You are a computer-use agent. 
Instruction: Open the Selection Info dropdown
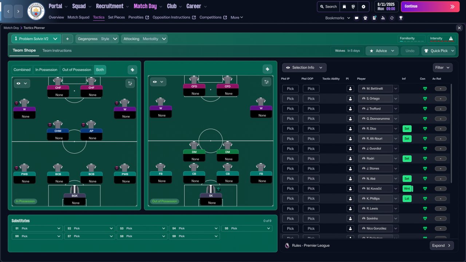coord(304,68)
